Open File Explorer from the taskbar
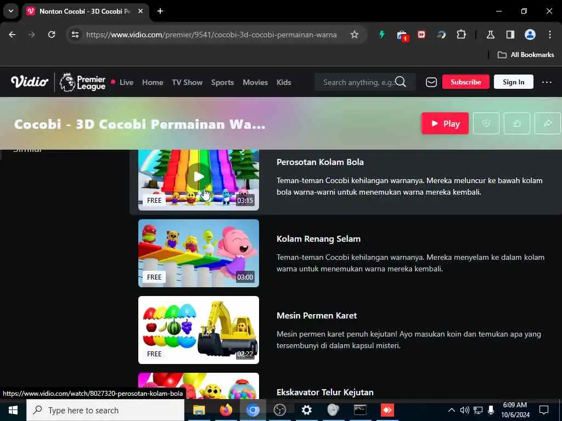Image resolution: width=562 pixels, height=421 pixels. tap(199, 410)
